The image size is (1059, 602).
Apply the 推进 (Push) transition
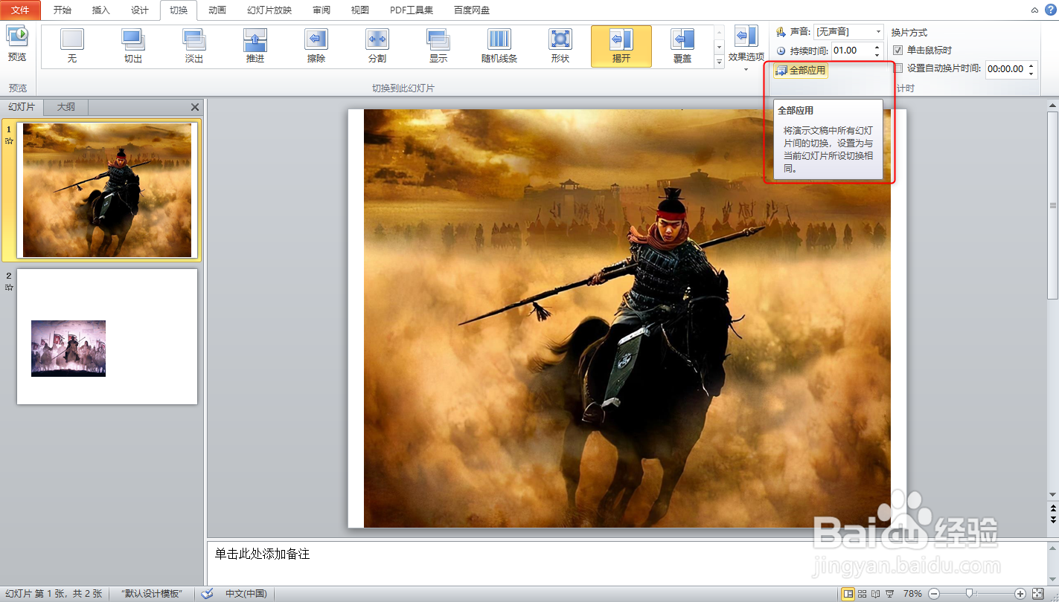point(255,46)
